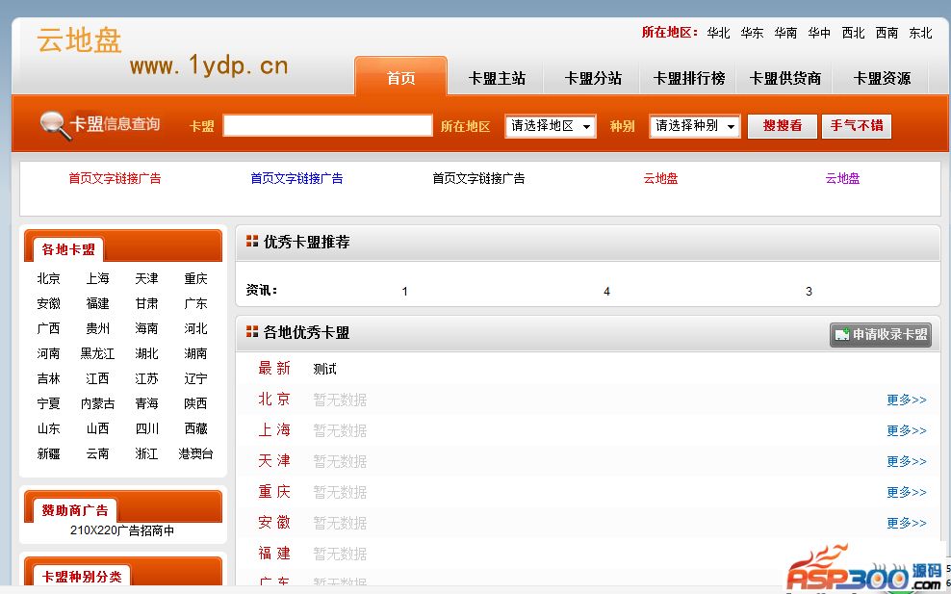The width and height of the screenshot is (951, 594).
Task: Open 更多>> in the 北京 row
Action: click(907, 400)
